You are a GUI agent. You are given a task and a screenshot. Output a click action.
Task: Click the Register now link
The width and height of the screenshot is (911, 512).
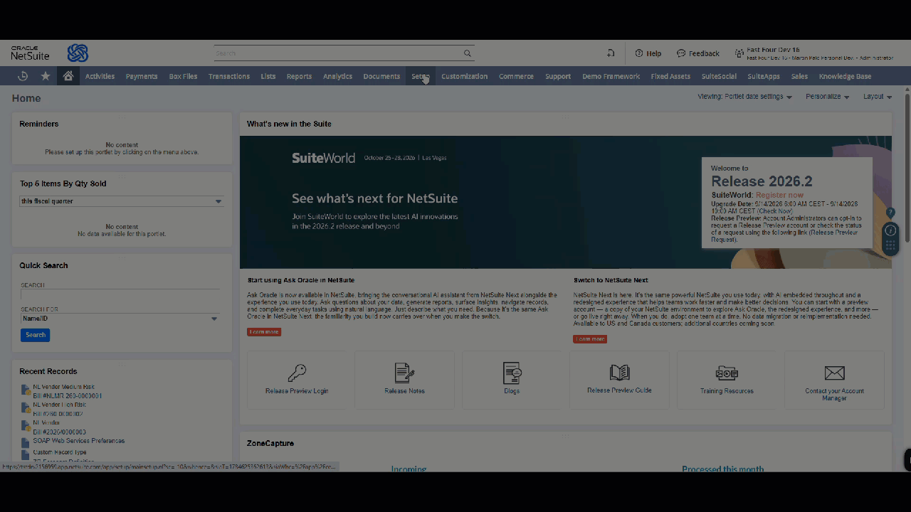point(779,195)
